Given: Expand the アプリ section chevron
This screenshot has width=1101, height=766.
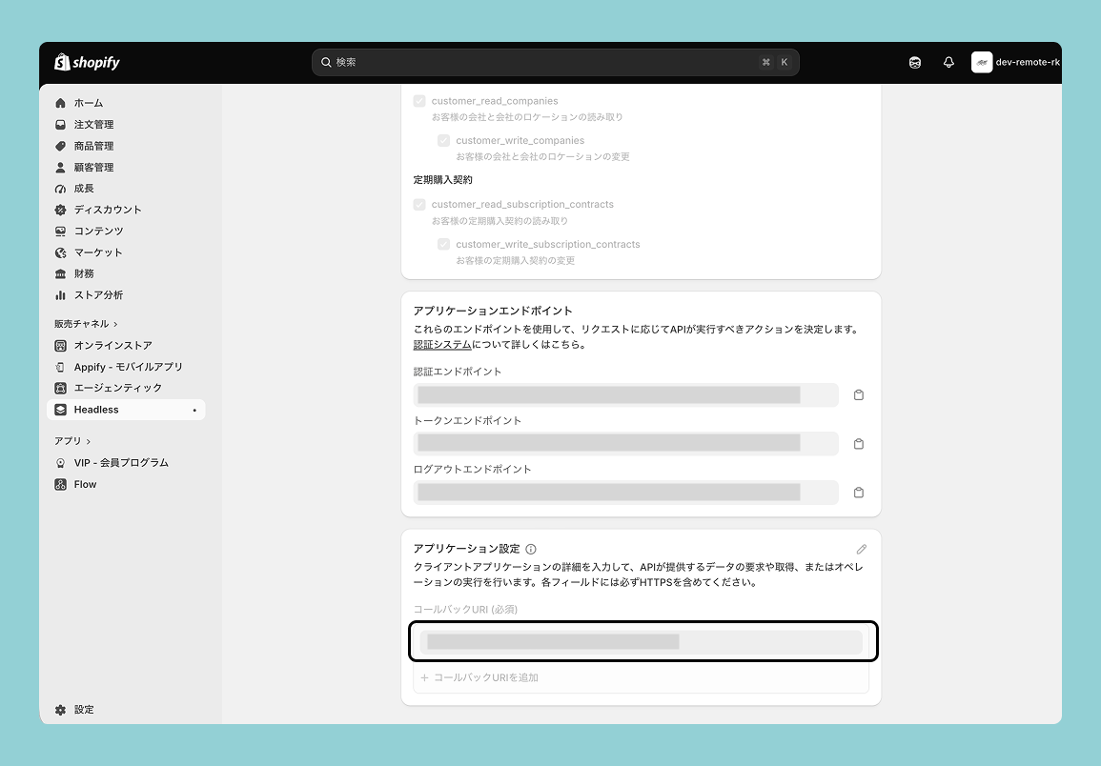Looking at the screenshot, I should tap(89, 442).
